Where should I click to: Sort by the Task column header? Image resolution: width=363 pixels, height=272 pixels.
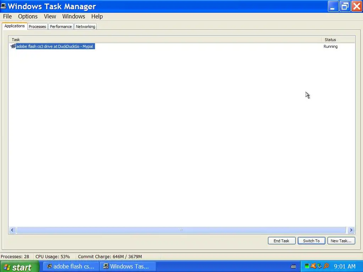pos(165,40)
